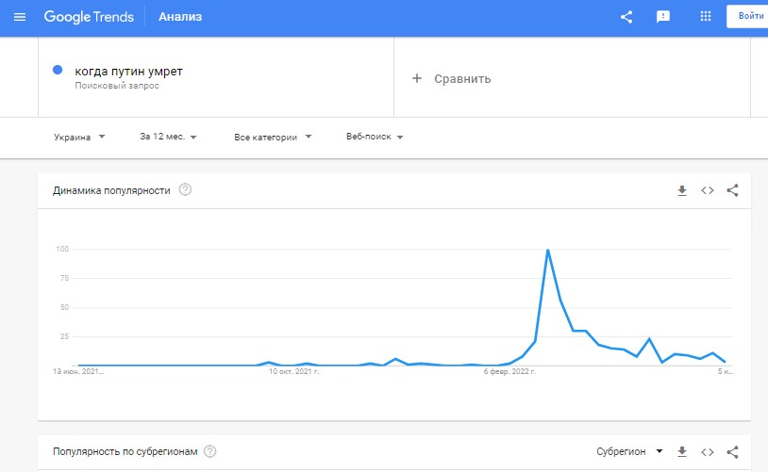Open the Google apps grid
The width and height of the screenshot is (768, 472).
[706, 17]
